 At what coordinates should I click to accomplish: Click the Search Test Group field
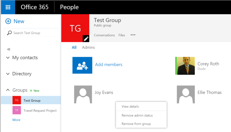[31, 32]
